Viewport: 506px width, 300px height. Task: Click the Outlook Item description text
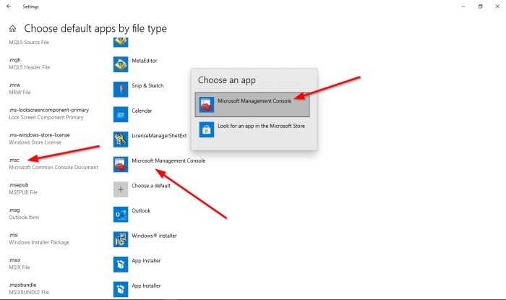(24, 218)
